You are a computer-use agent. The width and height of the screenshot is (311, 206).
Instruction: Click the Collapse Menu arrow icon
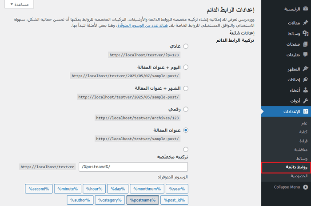[x=306, y=187]
